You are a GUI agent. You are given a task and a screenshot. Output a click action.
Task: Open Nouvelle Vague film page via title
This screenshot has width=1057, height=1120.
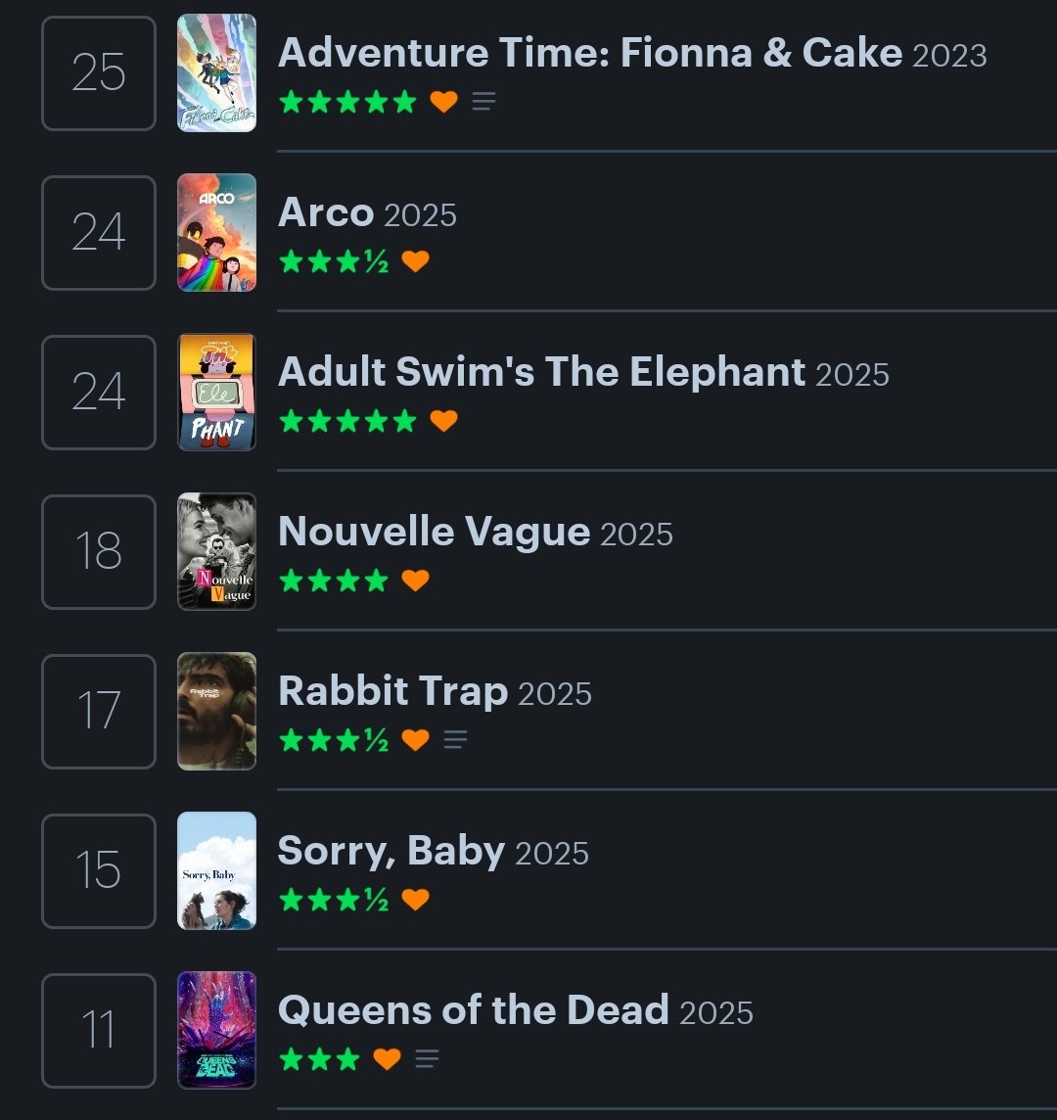[434, 532]
